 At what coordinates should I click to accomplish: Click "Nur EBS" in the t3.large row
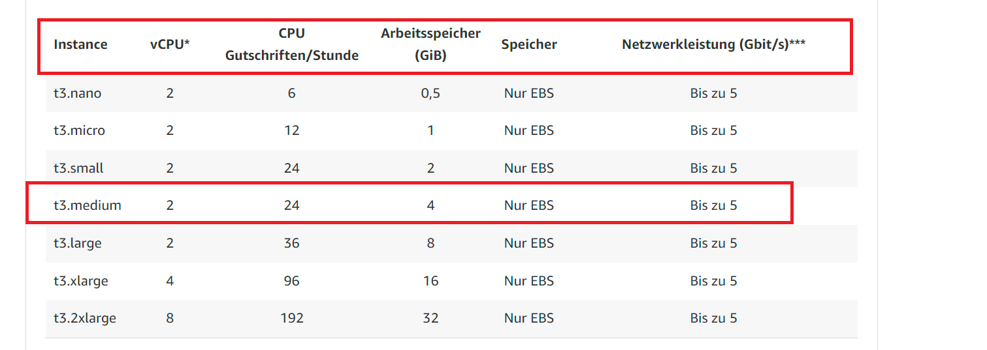coord(529,243)
